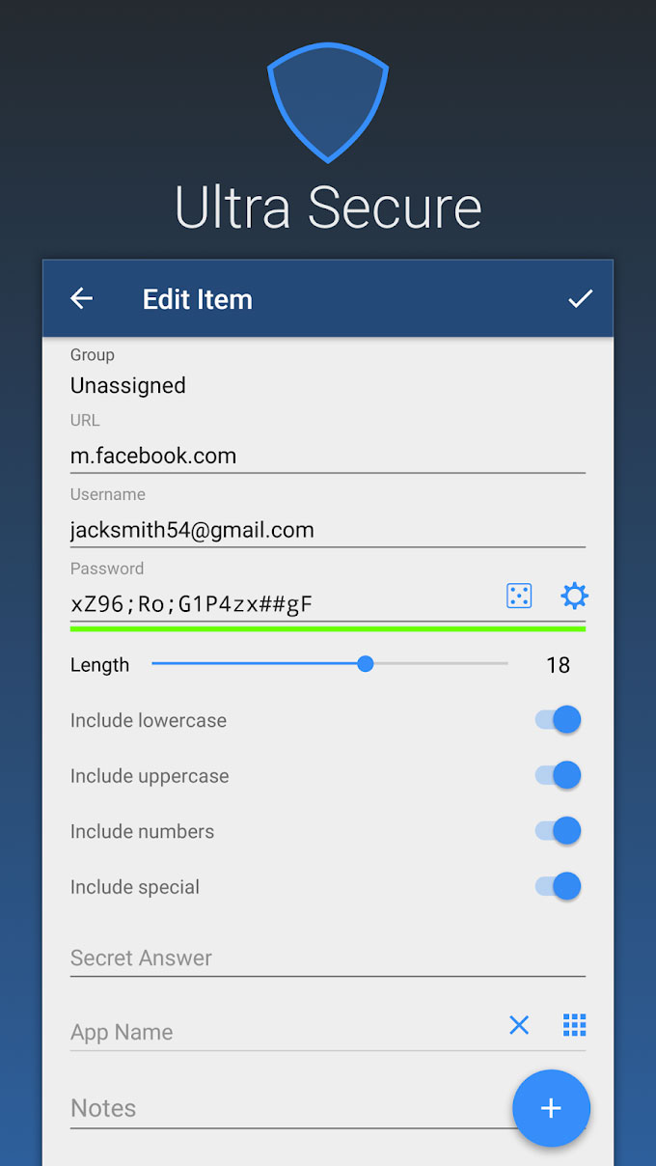Image resolution: width=656 pixels, height=1166 pixels.
Task: Tap the Ultra Secure shield logo
Action: (x=328, y=100)
